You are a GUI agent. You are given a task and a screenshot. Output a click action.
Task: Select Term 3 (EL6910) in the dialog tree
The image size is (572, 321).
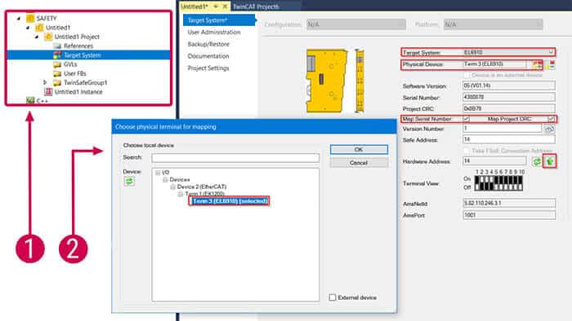click(230, 201)
